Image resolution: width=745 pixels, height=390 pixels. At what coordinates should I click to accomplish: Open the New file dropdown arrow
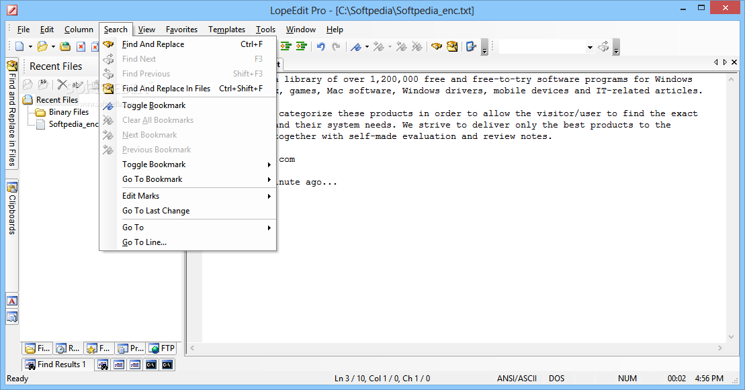(30, 46)
